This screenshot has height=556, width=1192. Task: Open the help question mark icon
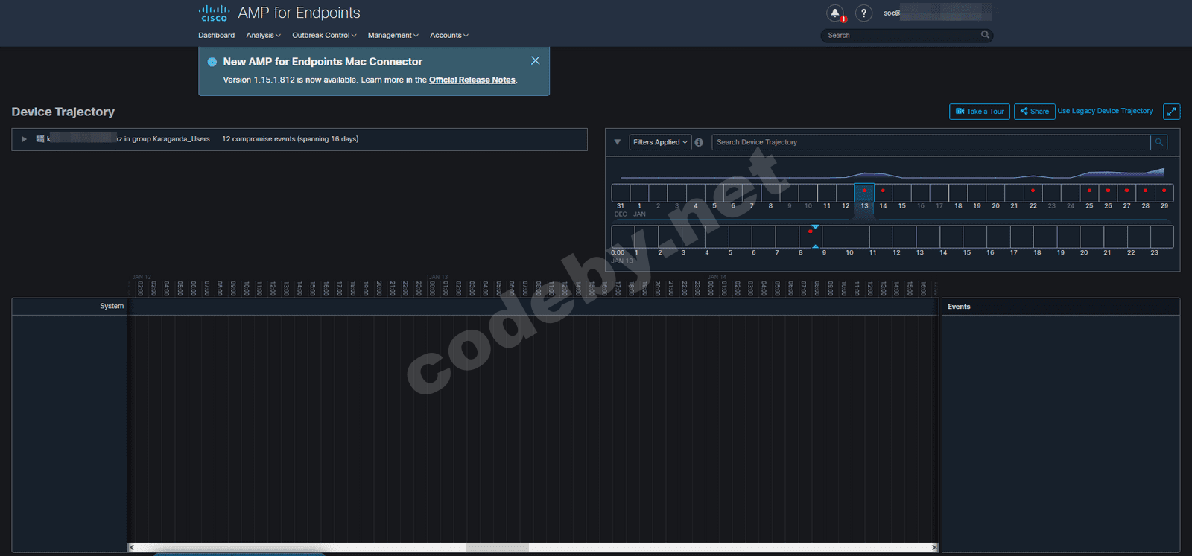(x=863, y=13)
